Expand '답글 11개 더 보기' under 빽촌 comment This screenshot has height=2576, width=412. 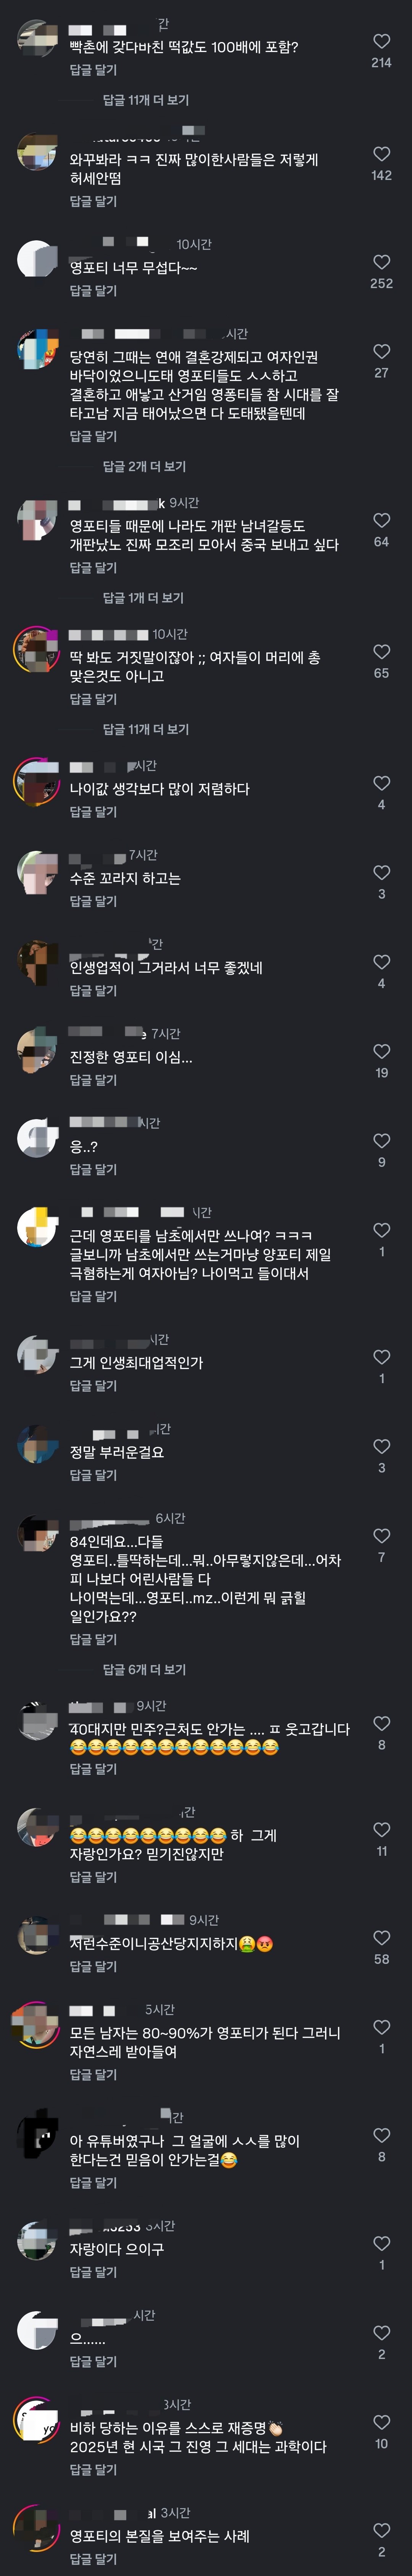pyautogui.click(x=146, y=100)
